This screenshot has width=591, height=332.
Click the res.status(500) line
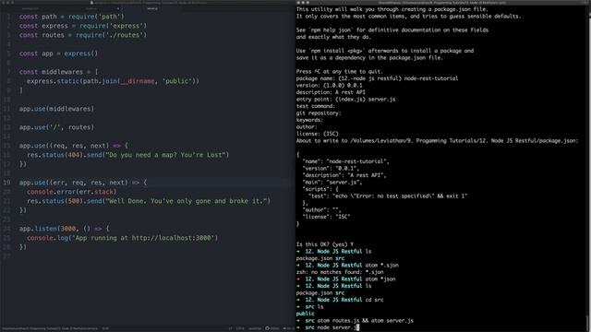(x=149, y=201)
